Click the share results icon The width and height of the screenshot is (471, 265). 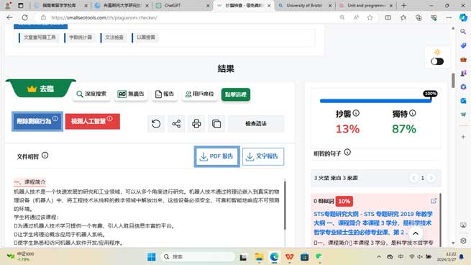tap(176, 124)
